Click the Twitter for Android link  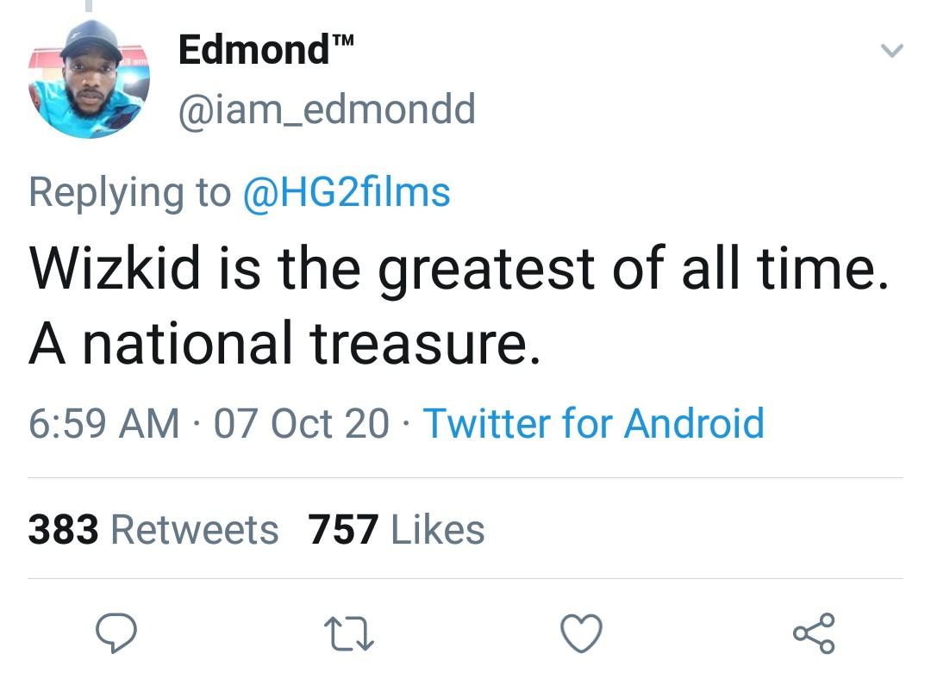tap(593, 424)
